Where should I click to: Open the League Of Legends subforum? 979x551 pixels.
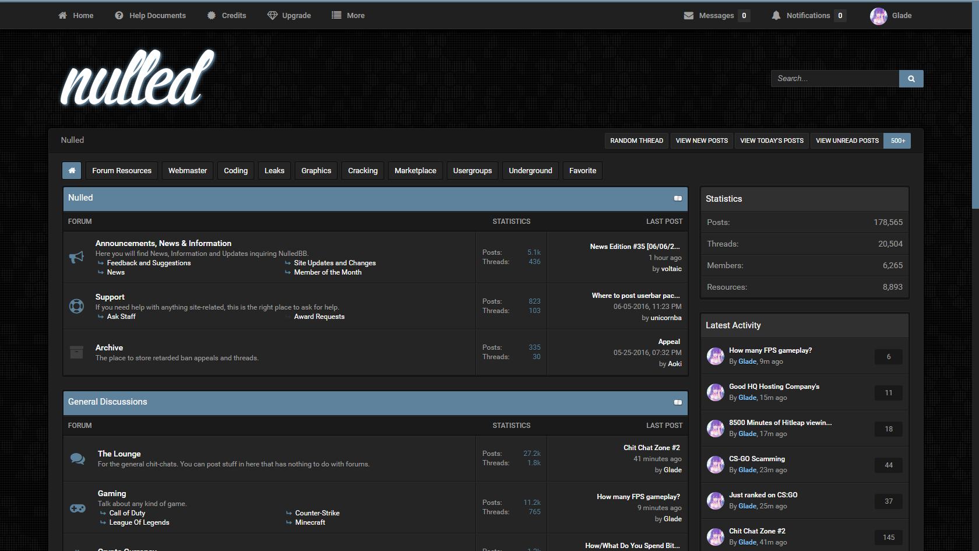139,522
